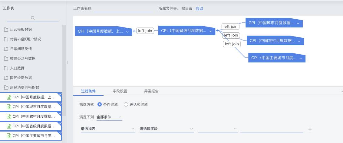Open dropdown arrow on CPI（中国月度数据 node
Image resolution: width=343 pixels, height=143 pixels.
[x=127, y=32]
